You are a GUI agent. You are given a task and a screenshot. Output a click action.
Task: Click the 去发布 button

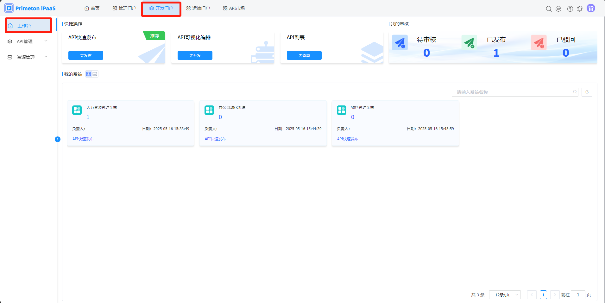point(86,55)
